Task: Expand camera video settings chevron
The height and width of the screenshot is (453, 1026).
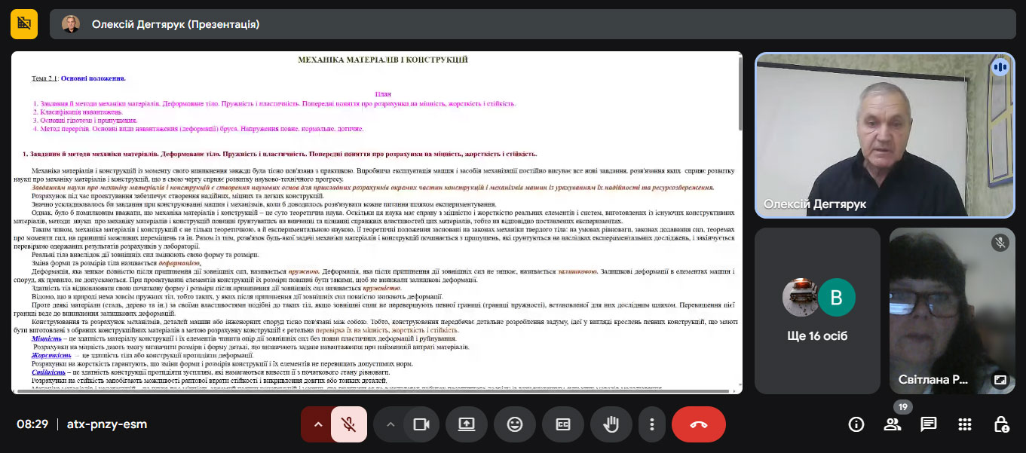Action: click(390, 424)
